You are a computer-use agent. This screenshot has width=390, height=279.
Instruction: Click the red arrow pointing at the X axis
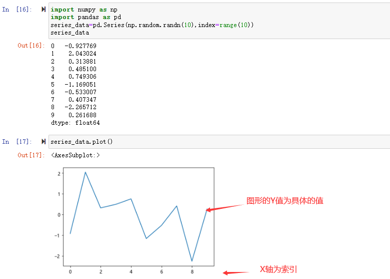(x=236, y=272)
